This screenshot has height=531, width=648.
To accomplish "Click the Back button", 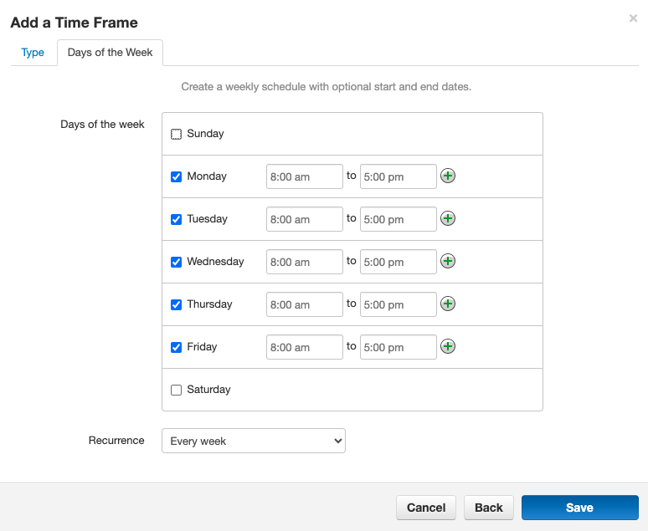I will 488,508.
